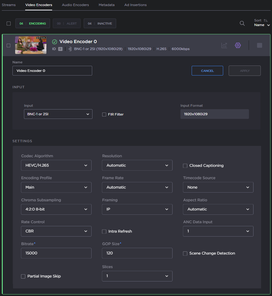Expand the Timecode Source dropdown
272x296 pixels.
click(218, 187)
